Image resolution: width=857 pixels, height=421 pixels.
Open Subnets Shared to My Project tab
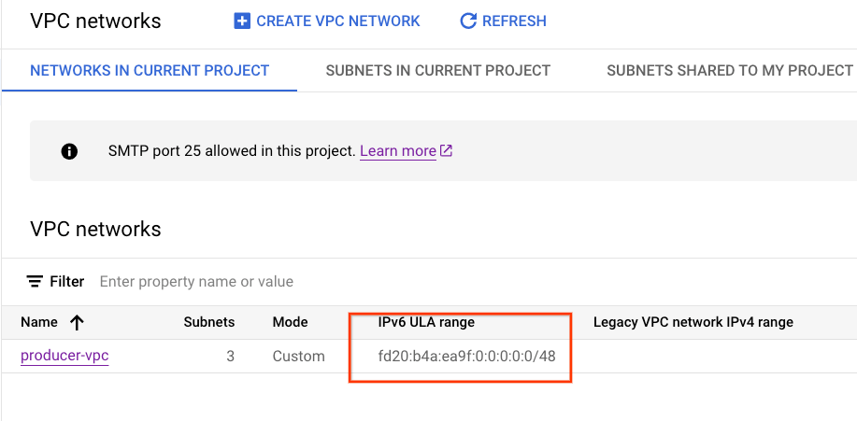(730, 70)
